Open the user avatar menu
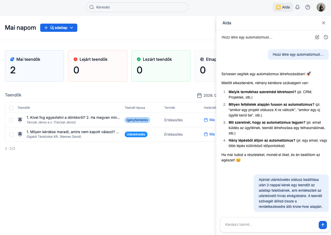Screen dimensions: 331x235 321,7
